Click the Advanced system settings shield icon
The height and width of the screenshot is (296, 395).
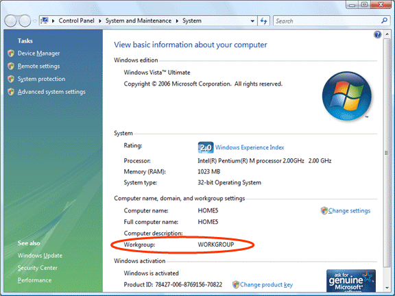point(11,92)
